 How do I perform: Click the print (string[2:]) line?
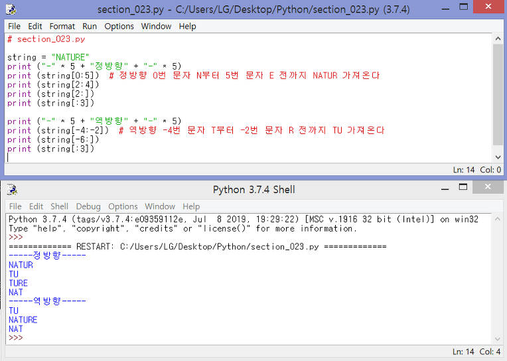(x=50, y=94)
